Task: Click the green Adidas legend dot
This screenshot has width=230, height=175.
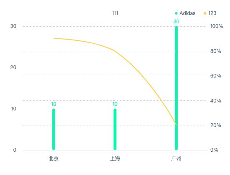Action: coord(176,13)
